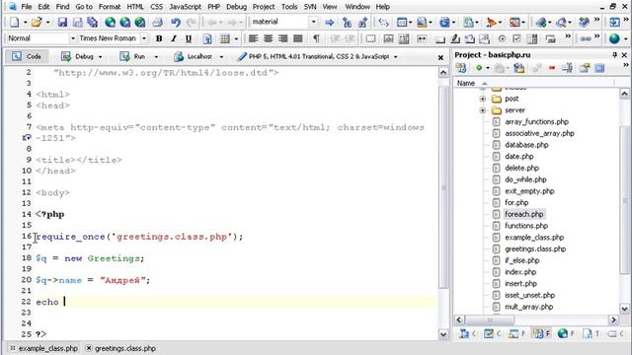Open the Debug mode dropdown arrow
The image size is (632, 355).
coord(101,57)
